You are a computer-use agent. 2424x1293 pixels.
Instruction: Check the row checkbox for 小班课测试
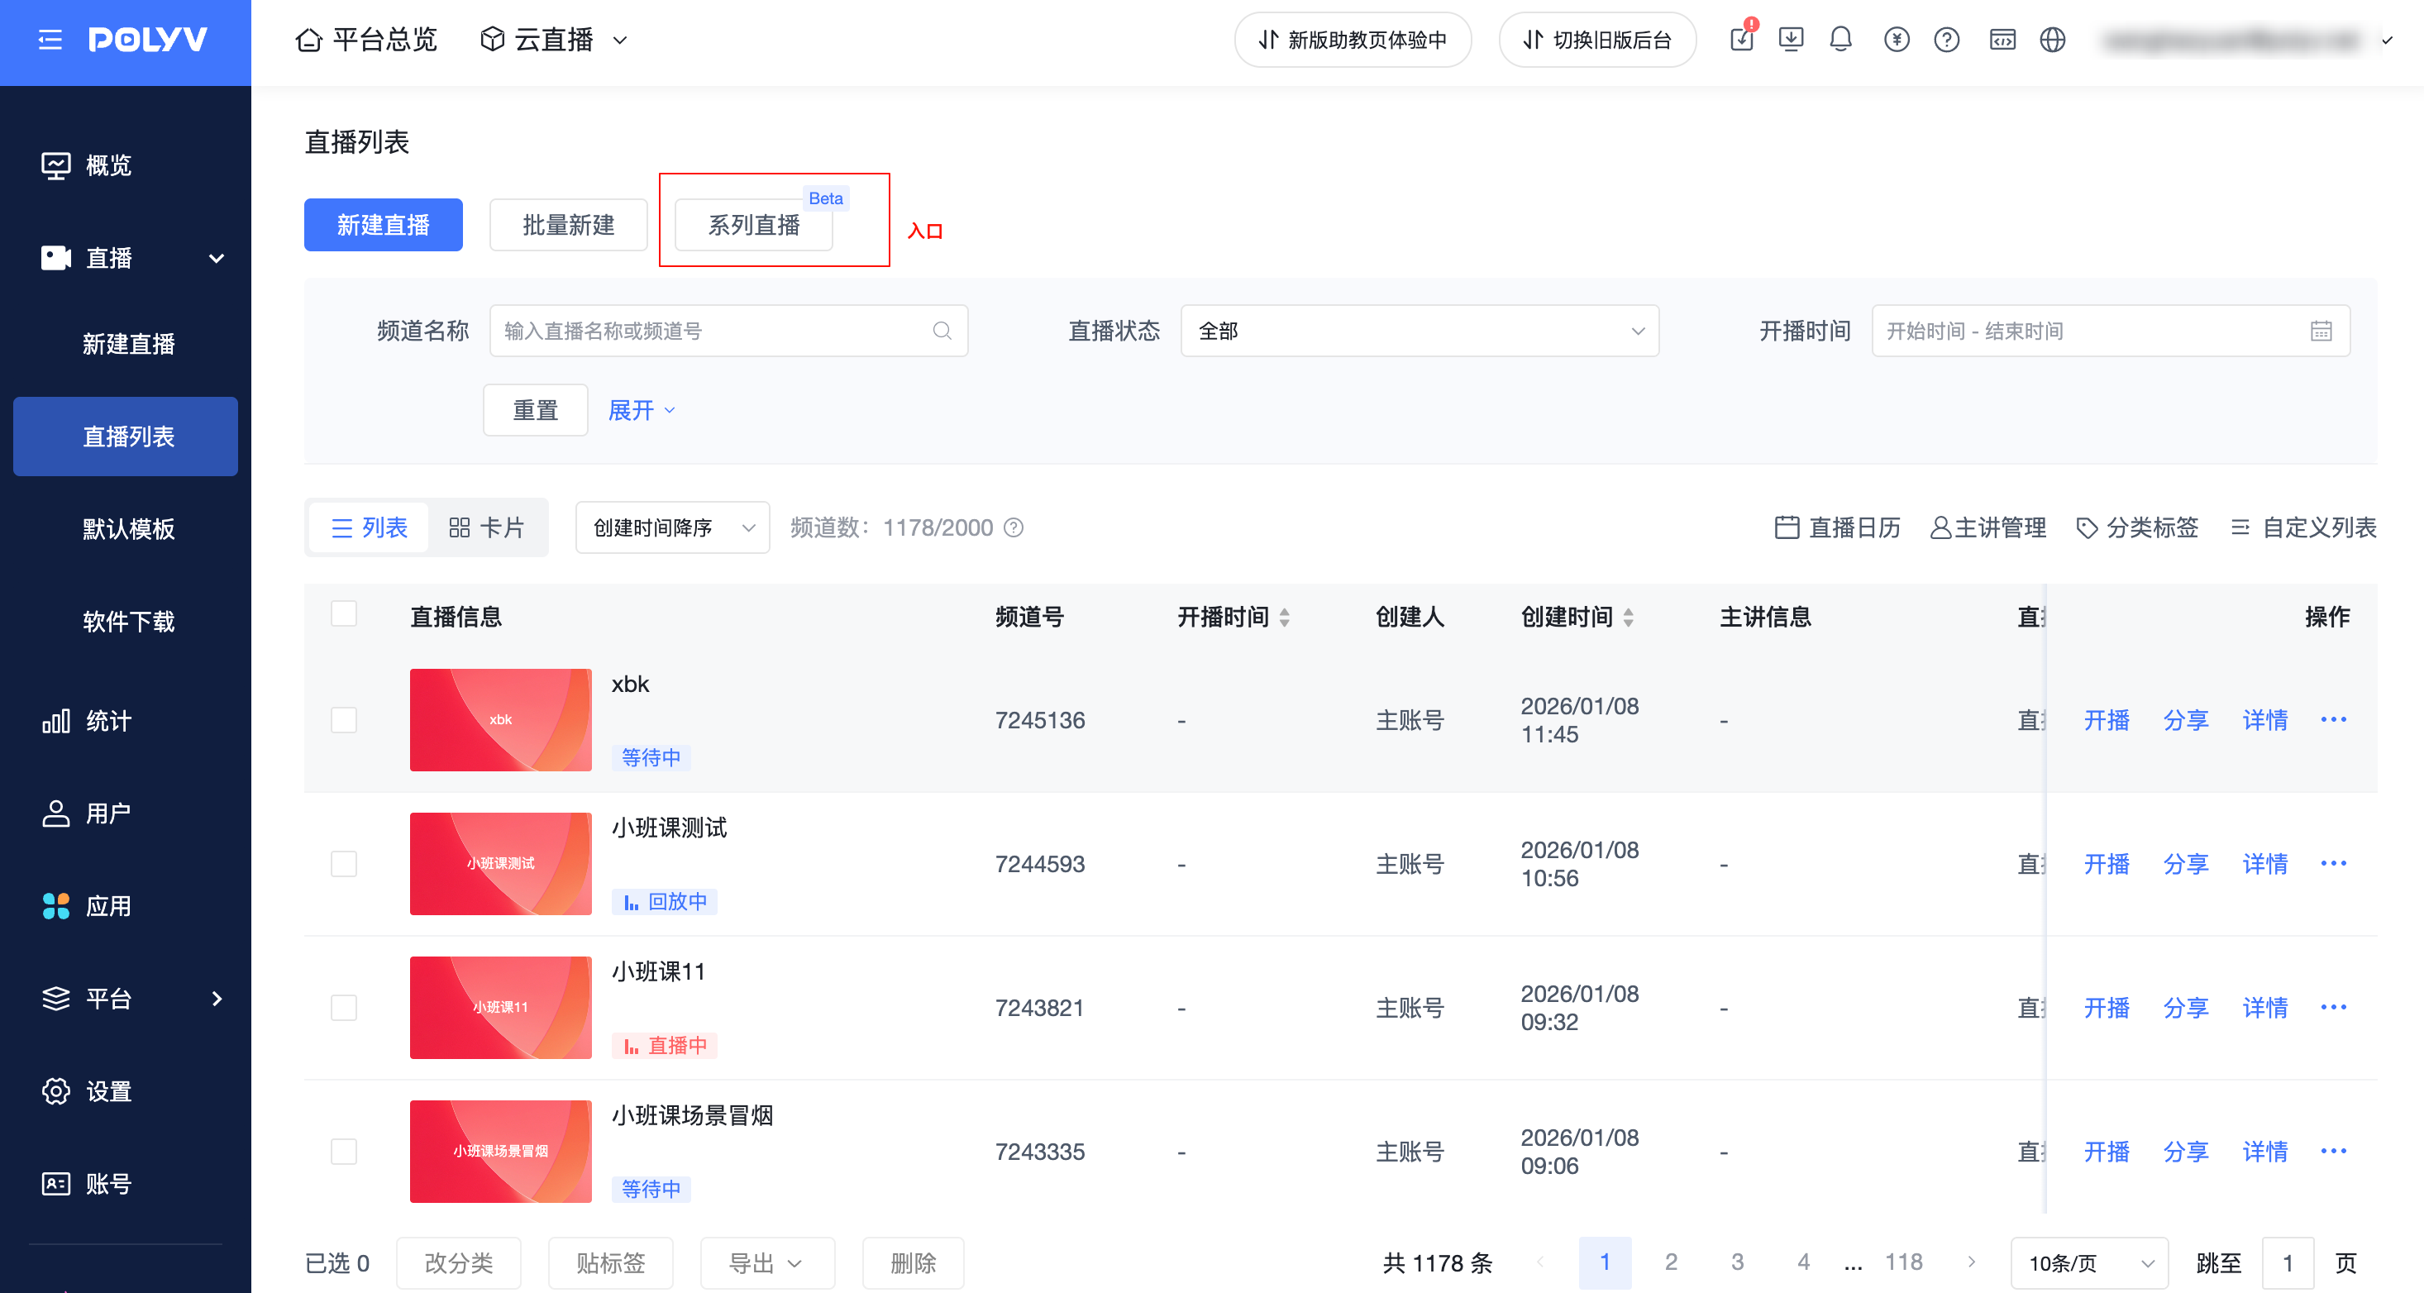click(345, 864)
